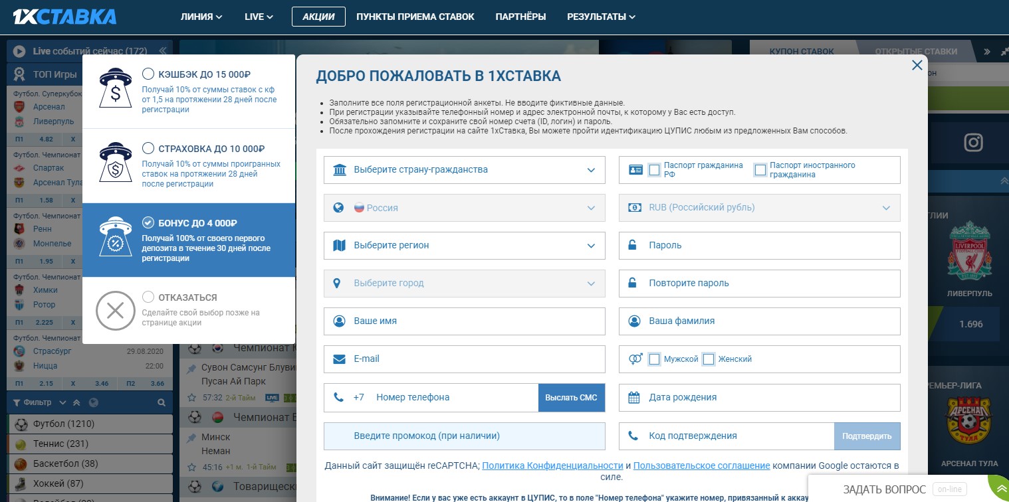The image size is (1009, 502).
Task: Click the Liverpool club crest
Action: click(970, 250)
